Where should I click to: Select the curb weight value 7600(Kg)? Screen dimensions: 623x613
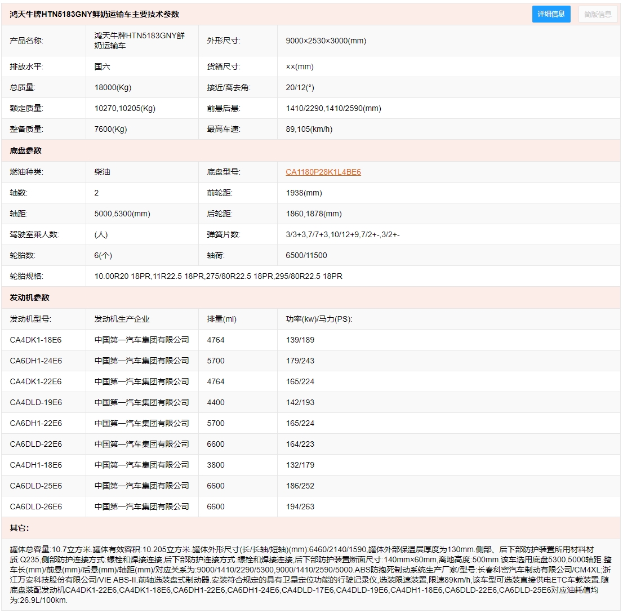tap(110, 129)
